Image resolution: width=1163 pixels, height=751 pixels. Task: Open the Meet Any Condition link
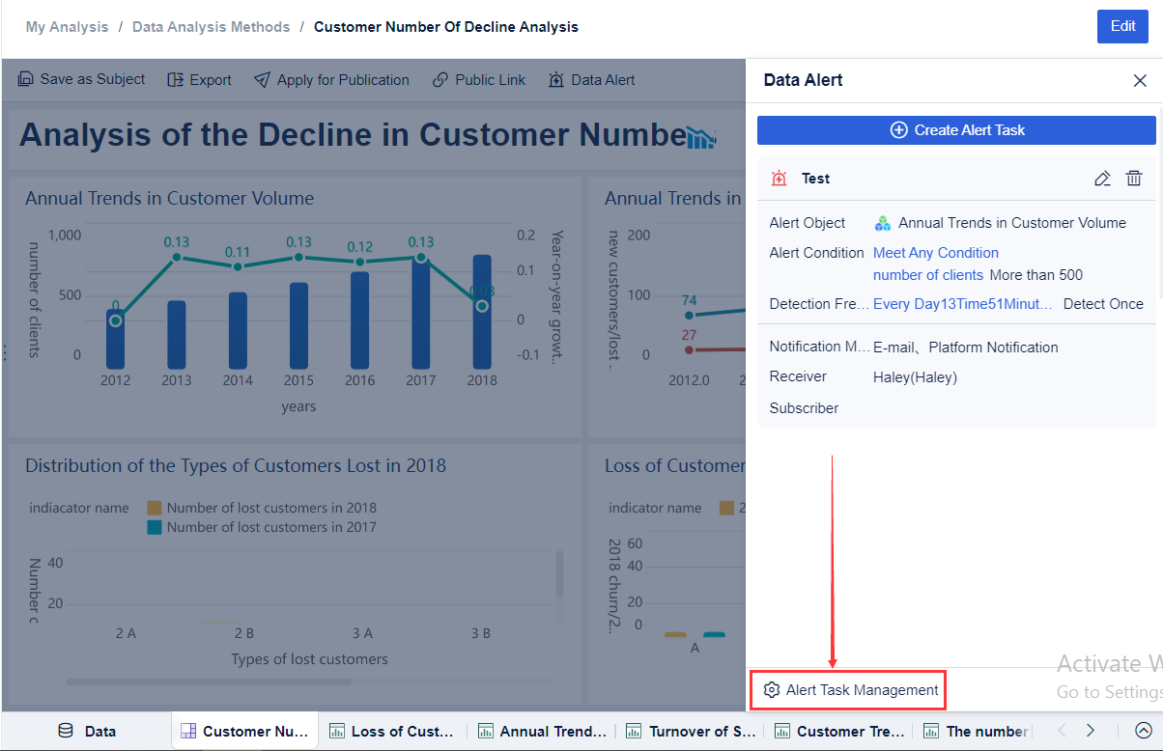[x=935, y=252]
